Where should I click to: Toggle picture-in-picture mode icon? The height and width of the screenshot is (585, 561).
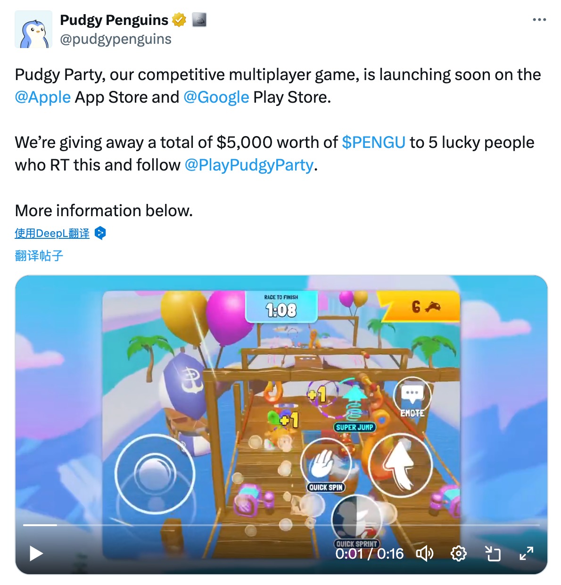(x=493, y=553)
